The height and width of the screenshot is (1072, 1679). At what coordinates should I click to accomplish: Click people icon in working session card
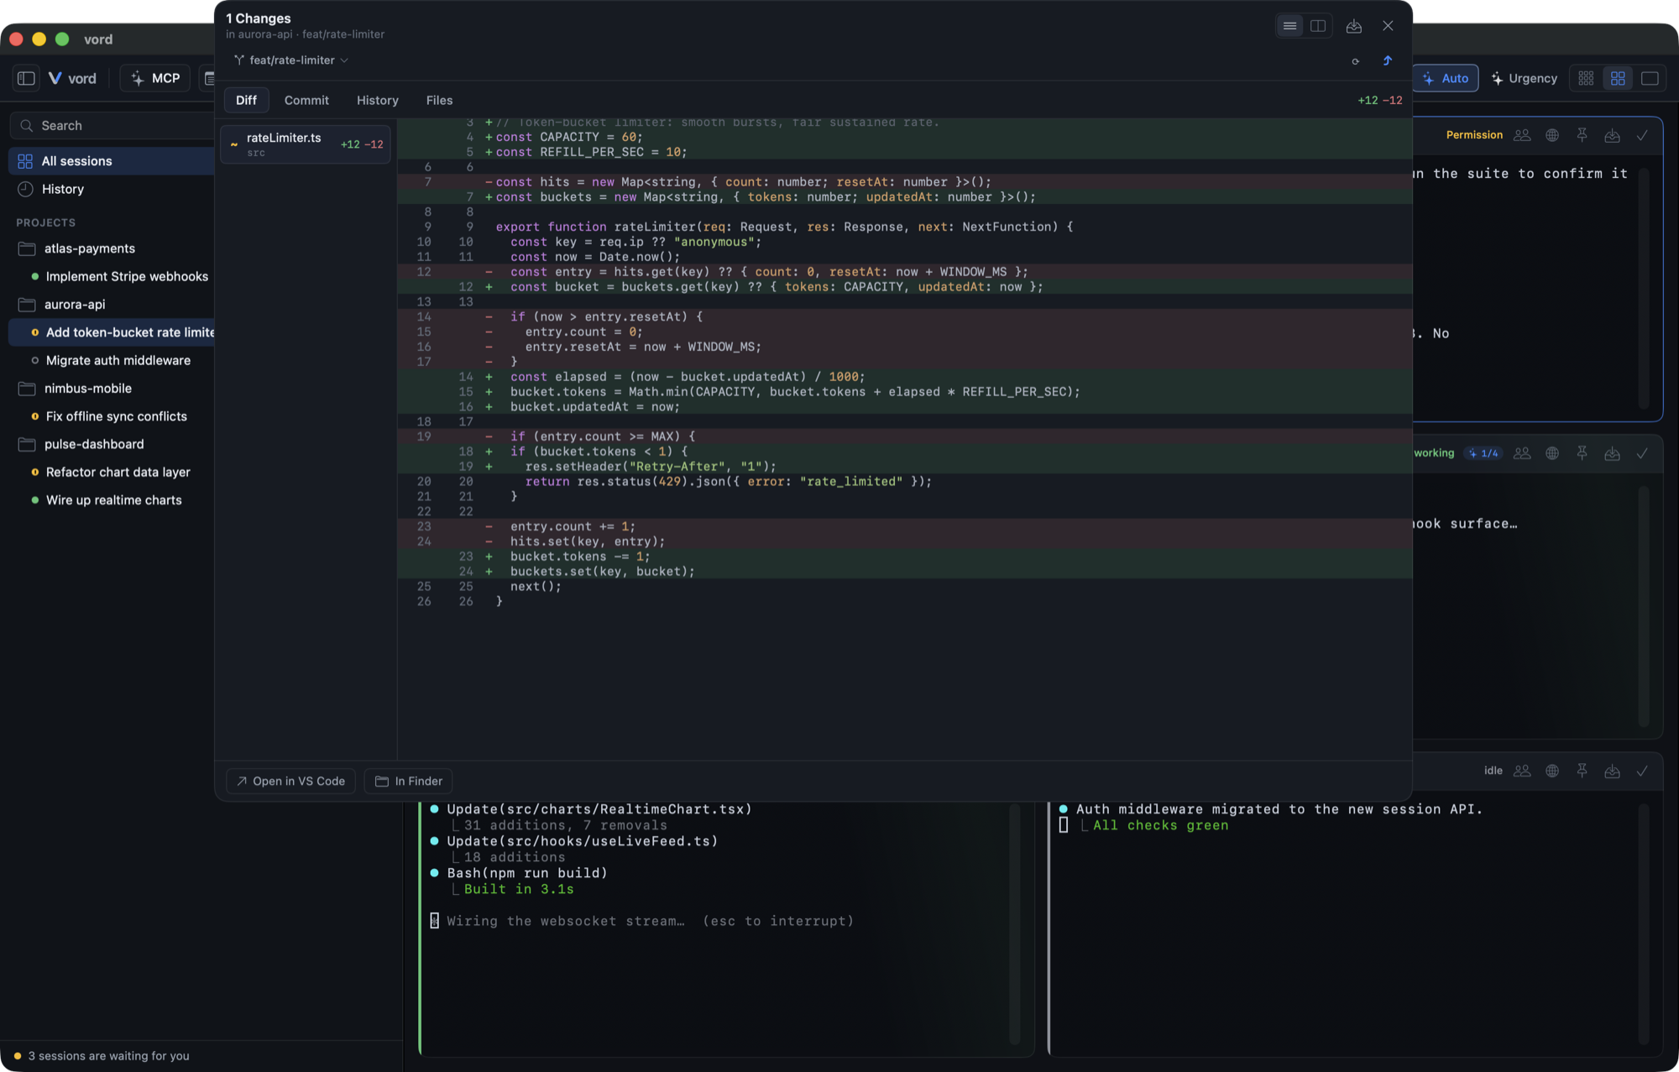click(1522, 453)
